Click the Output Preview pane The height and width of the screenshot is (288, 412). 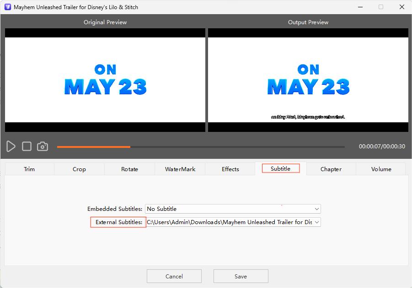tap(308, 80)
